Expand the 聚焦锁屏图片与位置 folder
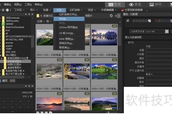 [2, 58]
